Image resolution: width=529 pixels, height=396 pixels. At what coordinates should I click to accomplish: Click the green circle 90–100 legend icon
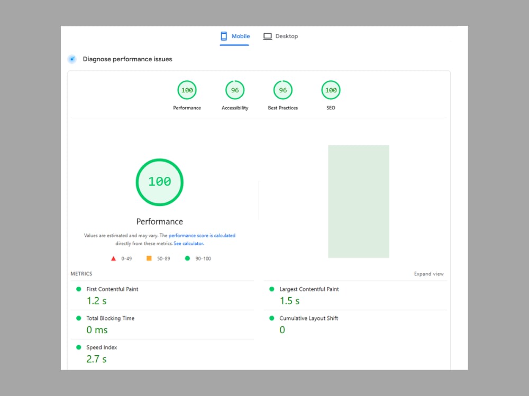[x=187, y=258]
